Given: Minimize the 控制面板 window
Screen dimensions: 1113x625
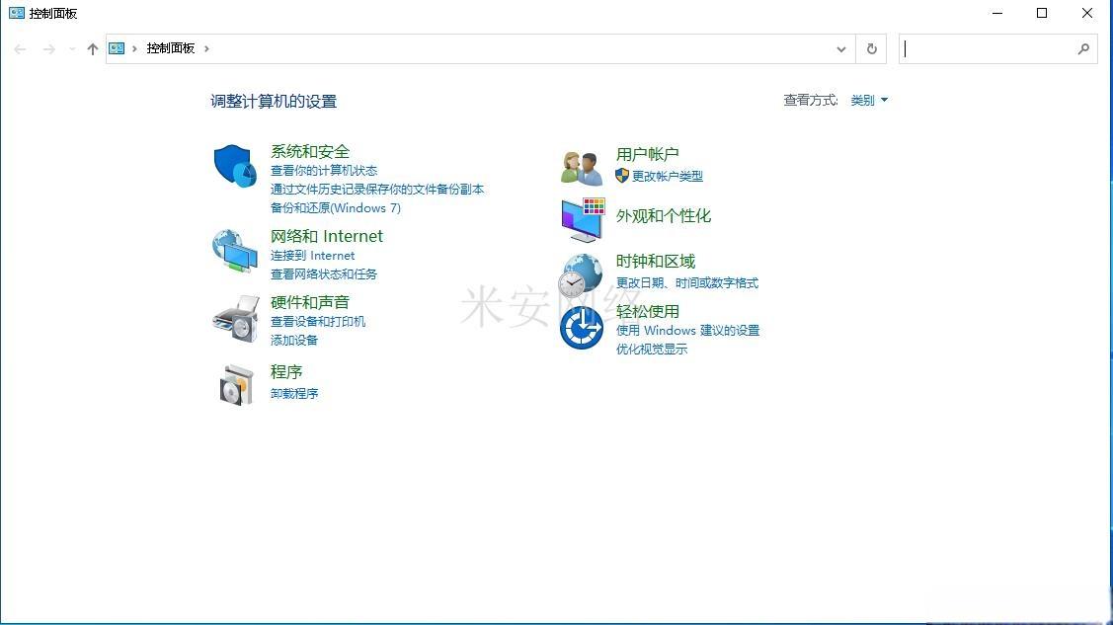Looking at the screenshot, I should coord(997,13).
